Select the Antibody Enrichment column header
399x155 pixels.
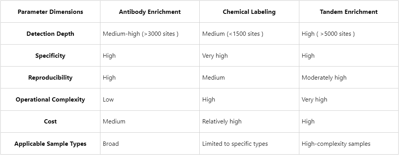pos(150,12)
